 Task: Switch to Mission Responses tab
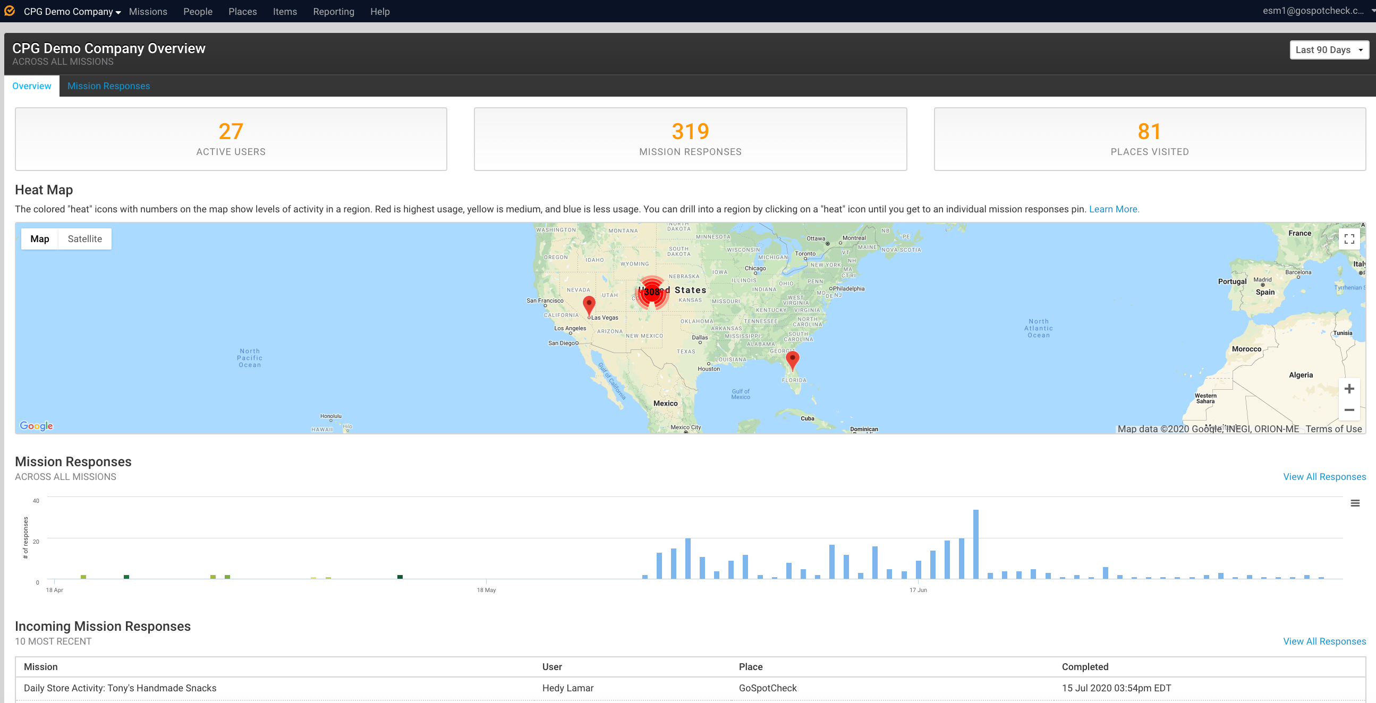click(x=108, y=86)
